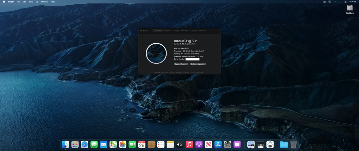Open Feedback Assistant in the Dock
This screenshot has width=359, height=151.
[x=237, y=145]
